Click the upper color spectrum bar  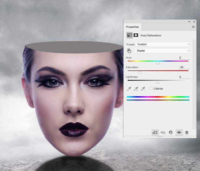point(158,97)
